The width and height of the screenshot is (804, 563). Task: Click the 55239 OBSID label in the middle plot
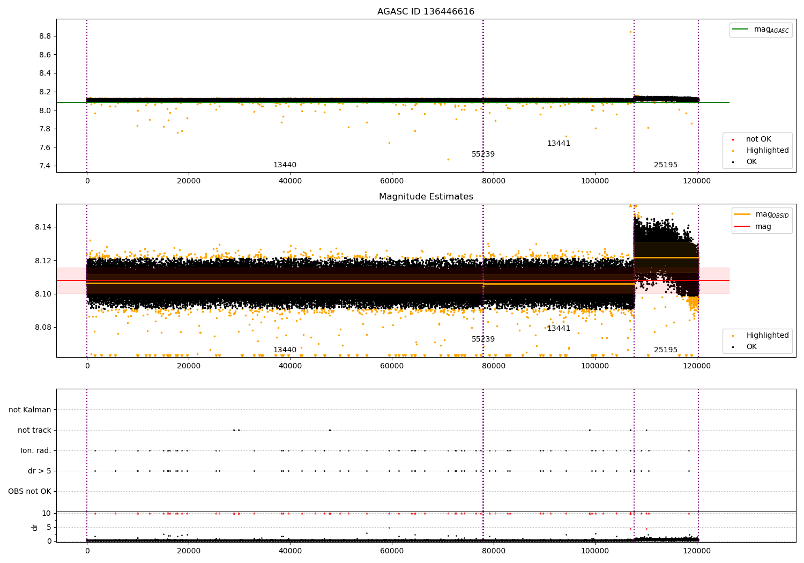pyautogui.click(x=483, y=339)
